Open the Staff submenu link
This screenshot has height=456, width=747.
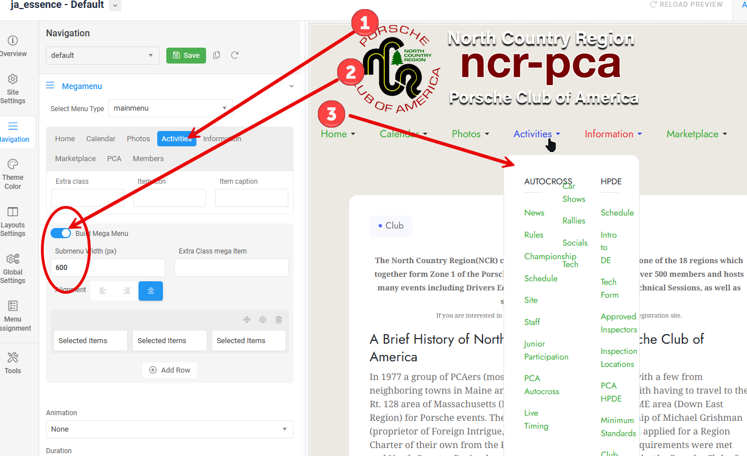pos(532,322)
